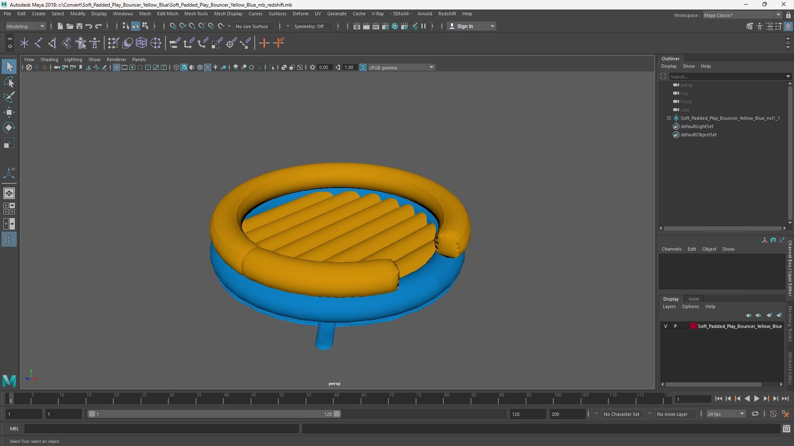Click the red layer color swatch
This screenshot has height=446, width=794.
click(x=694, y=326)
